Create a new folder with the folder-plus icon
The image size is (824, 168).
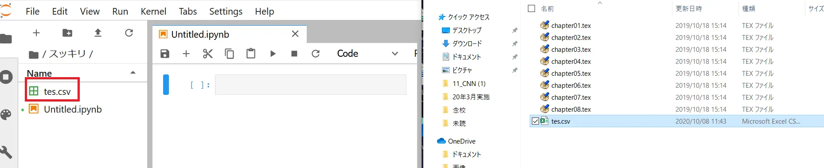click(x=67, y=33)
